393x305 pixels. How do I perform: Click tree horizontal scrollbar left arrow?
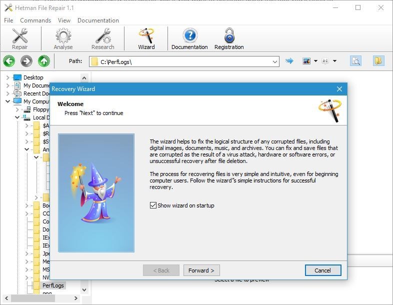tap(7, 298)
